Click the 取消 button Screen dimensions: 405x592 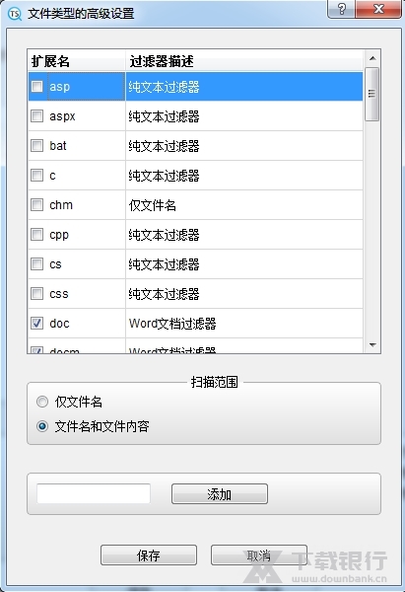259,555
